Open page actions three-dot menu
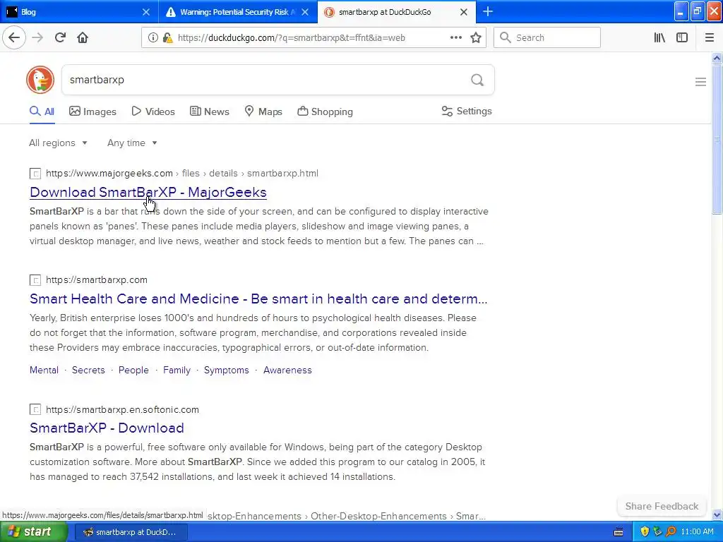The height and width of the screenshot is (542, 723). click(455, 37)
